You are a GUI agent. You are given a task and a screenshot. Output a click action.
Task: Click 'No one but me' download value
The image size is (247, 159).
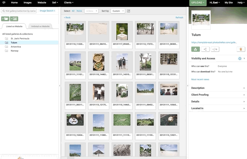tap(225, 71)
